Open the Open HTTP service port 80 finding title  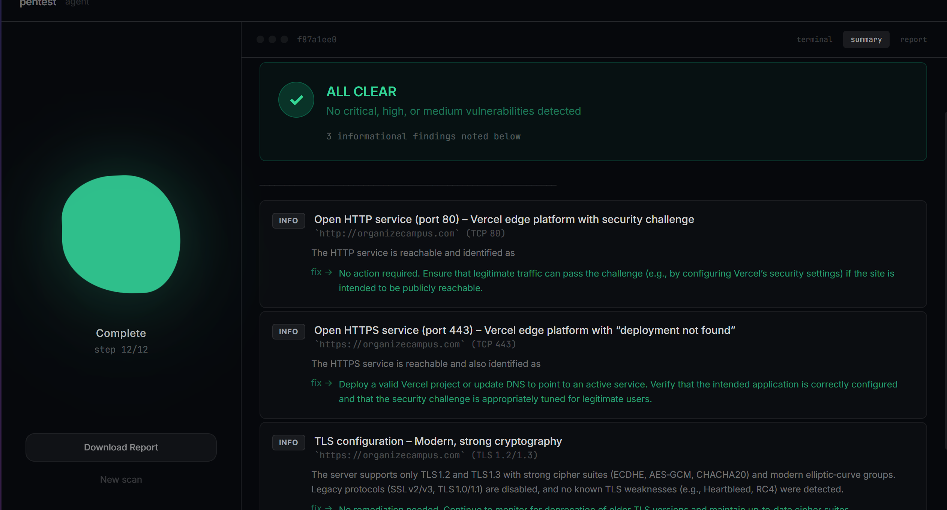click(x=504, y=219)
